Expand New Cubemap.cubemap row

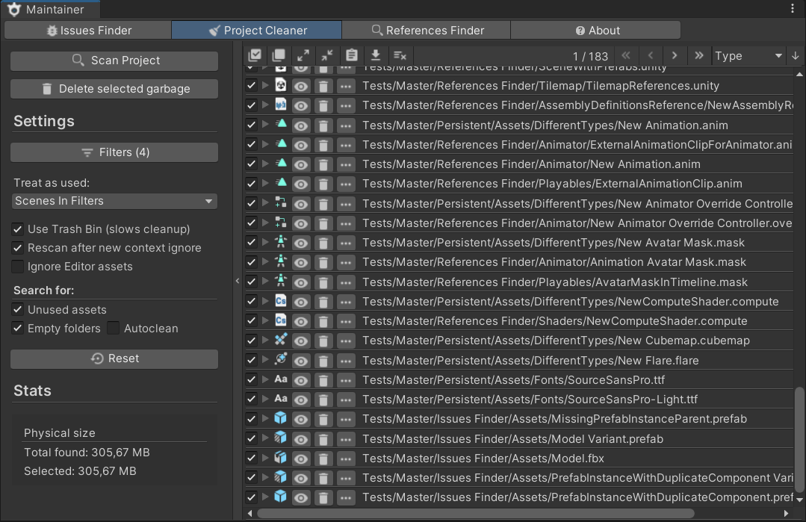265,340
